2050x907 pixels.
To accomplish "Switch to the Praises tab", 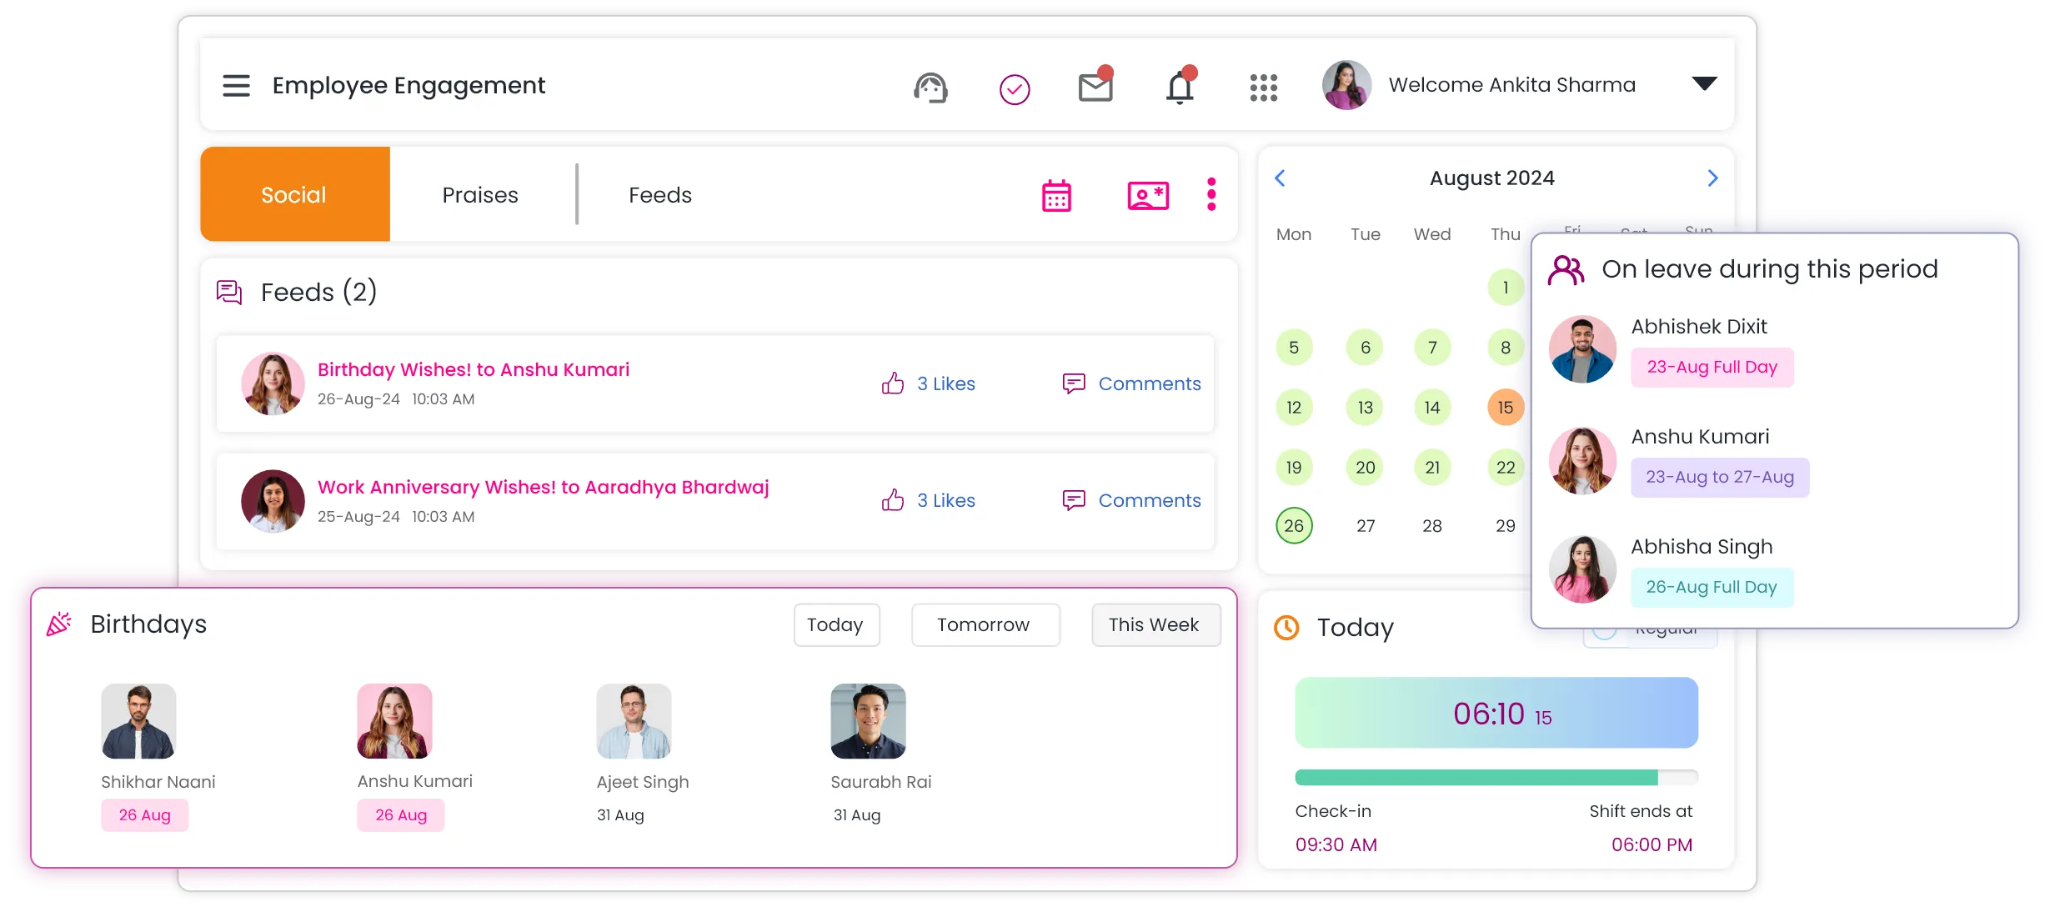I will [480, 195].
